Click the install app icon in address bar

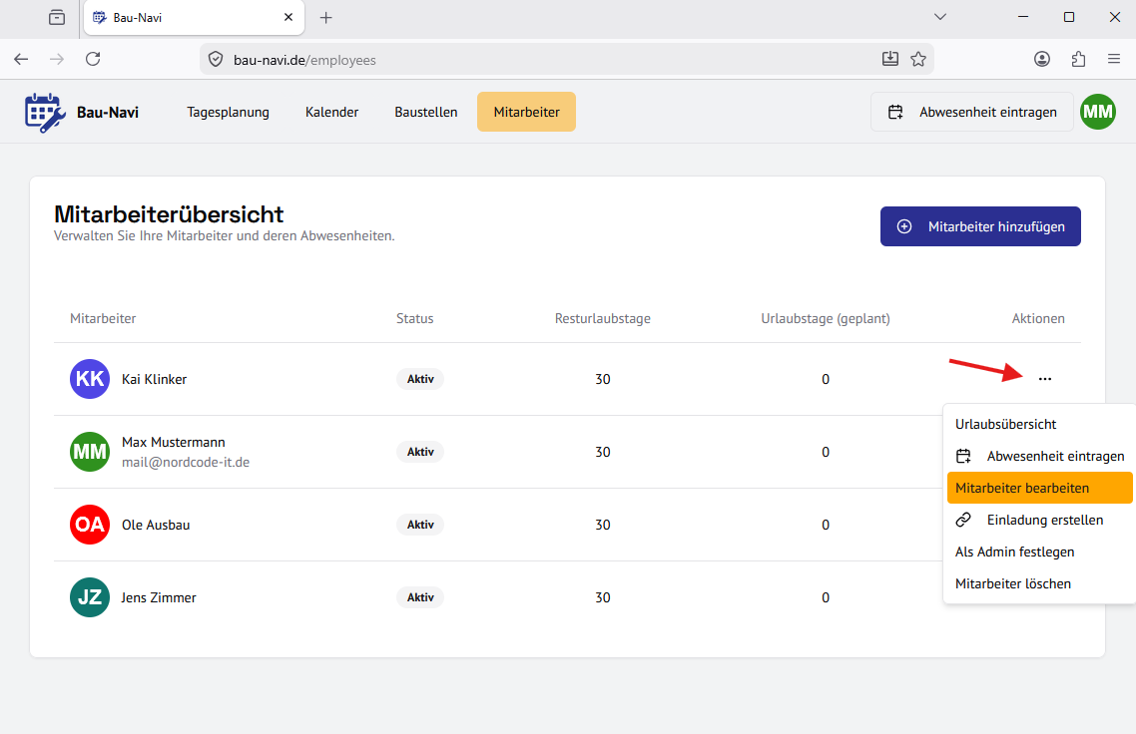(890, 60)
